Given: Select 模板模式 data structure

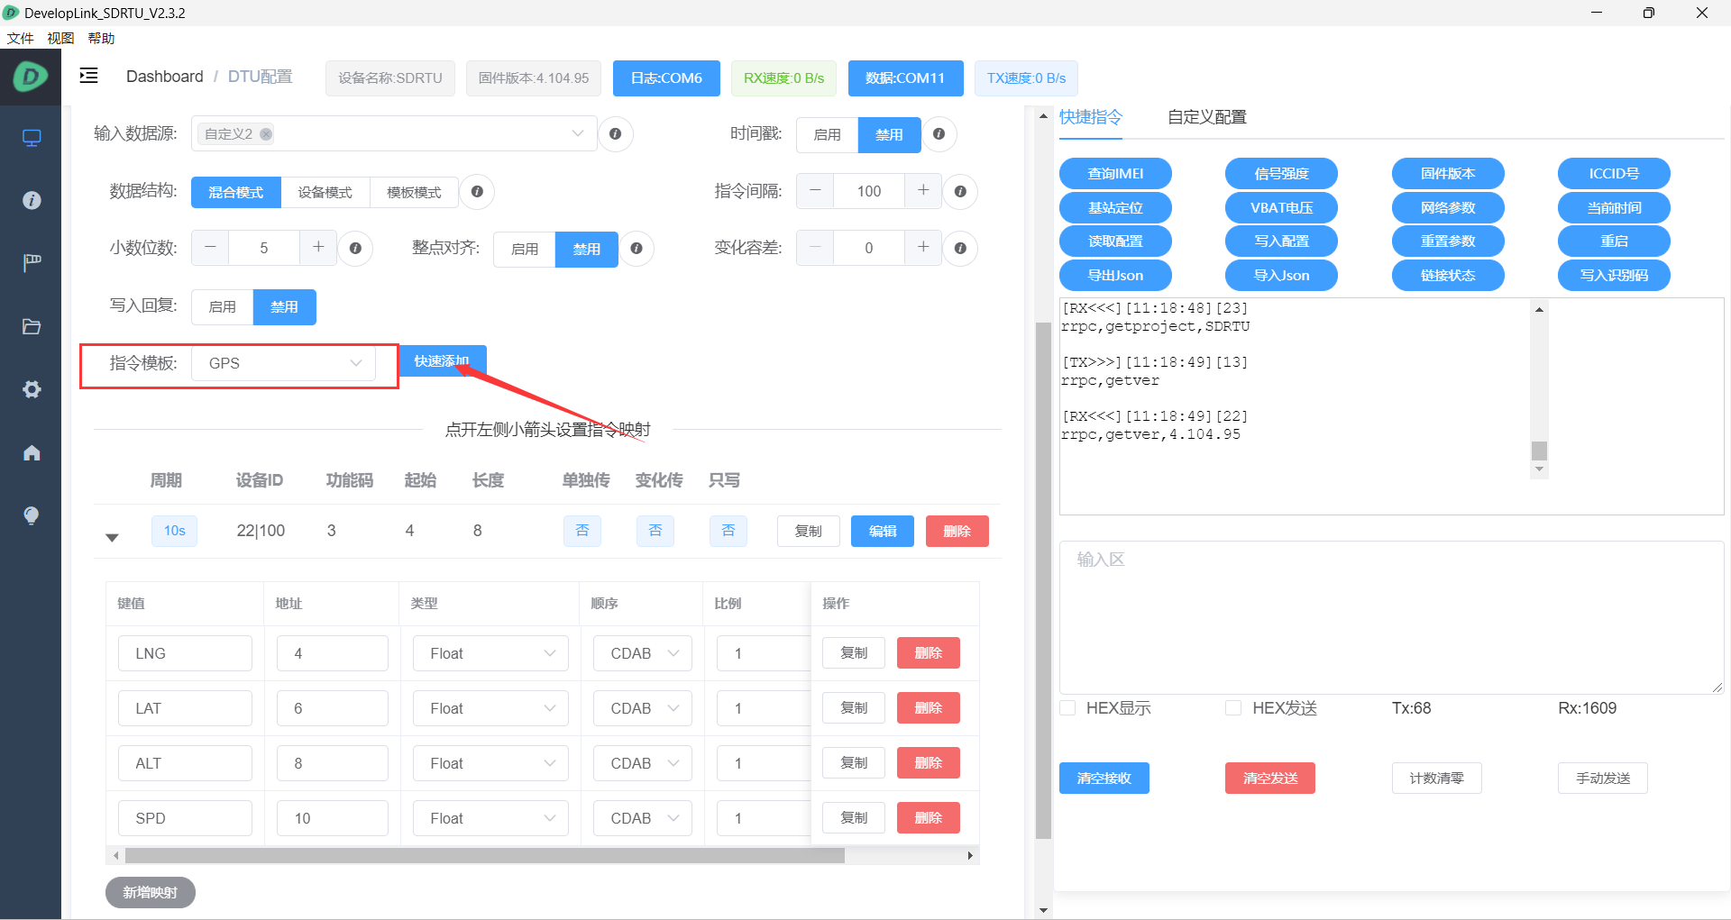Looking at the screenshot, I should pyautogui.click(x=414, y=192).
